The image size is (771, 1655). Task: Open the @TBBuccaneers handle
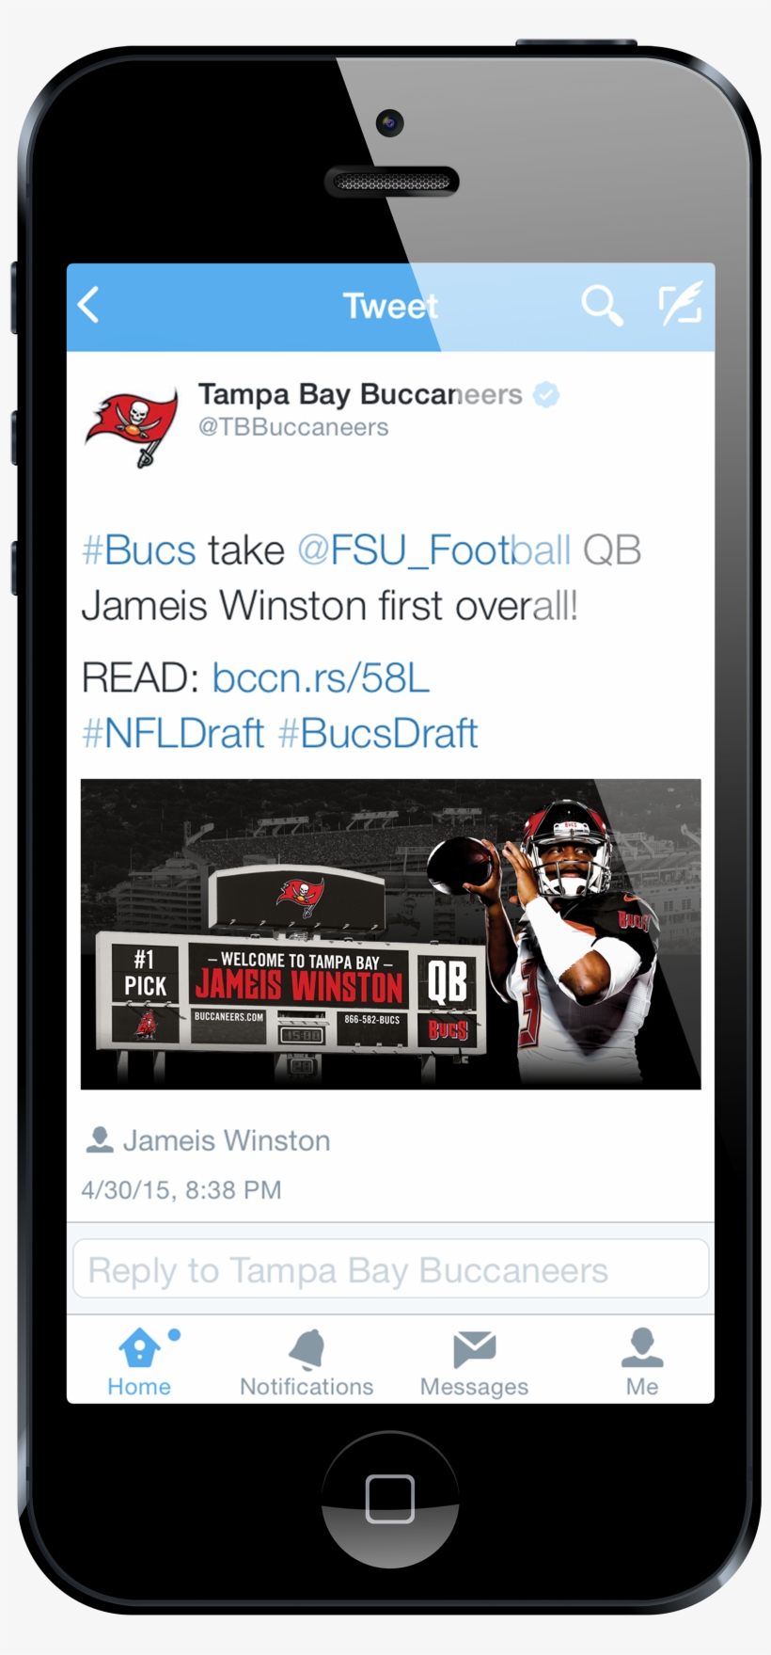pos(293,427)
